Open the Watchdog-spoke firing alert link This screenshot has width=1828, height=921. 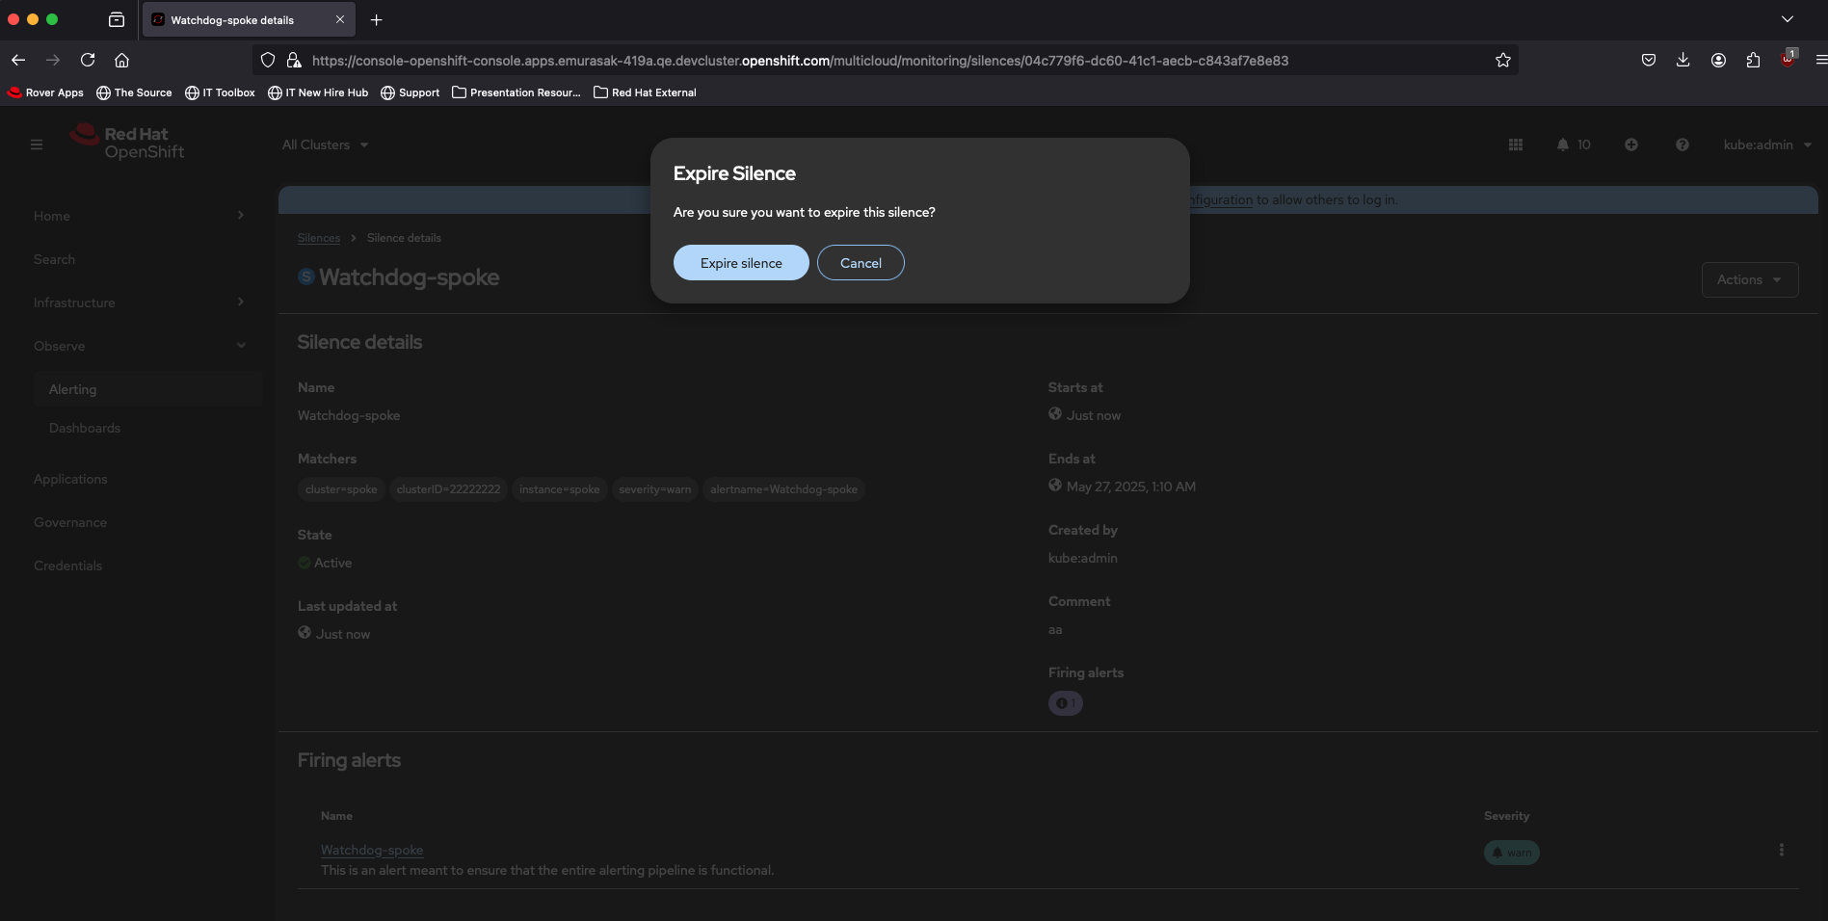372,850
